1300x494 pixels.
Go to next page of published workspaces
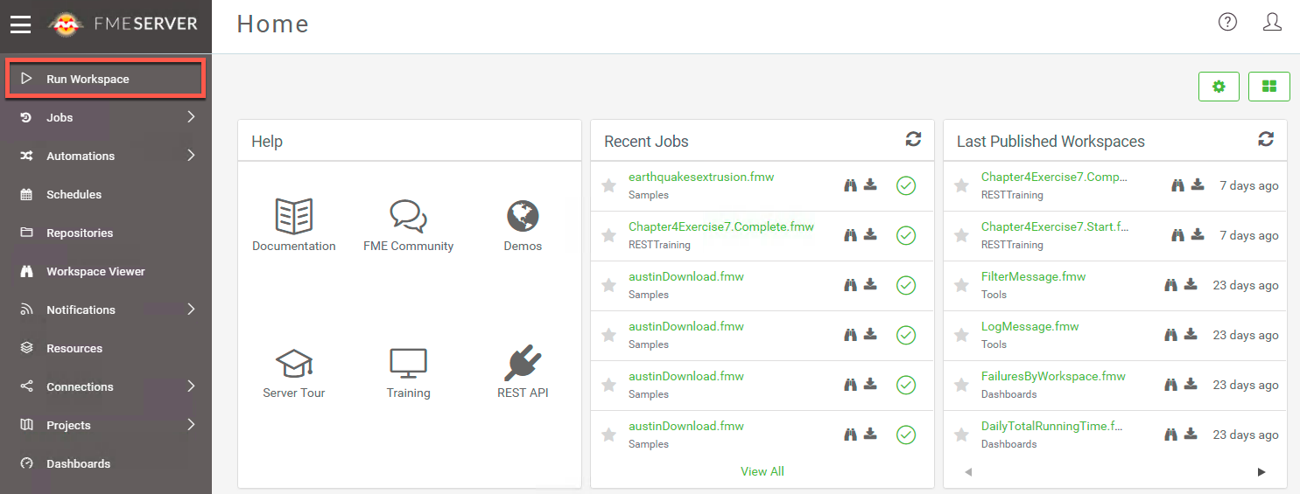pyautogui.click(x=1261, y=472)
